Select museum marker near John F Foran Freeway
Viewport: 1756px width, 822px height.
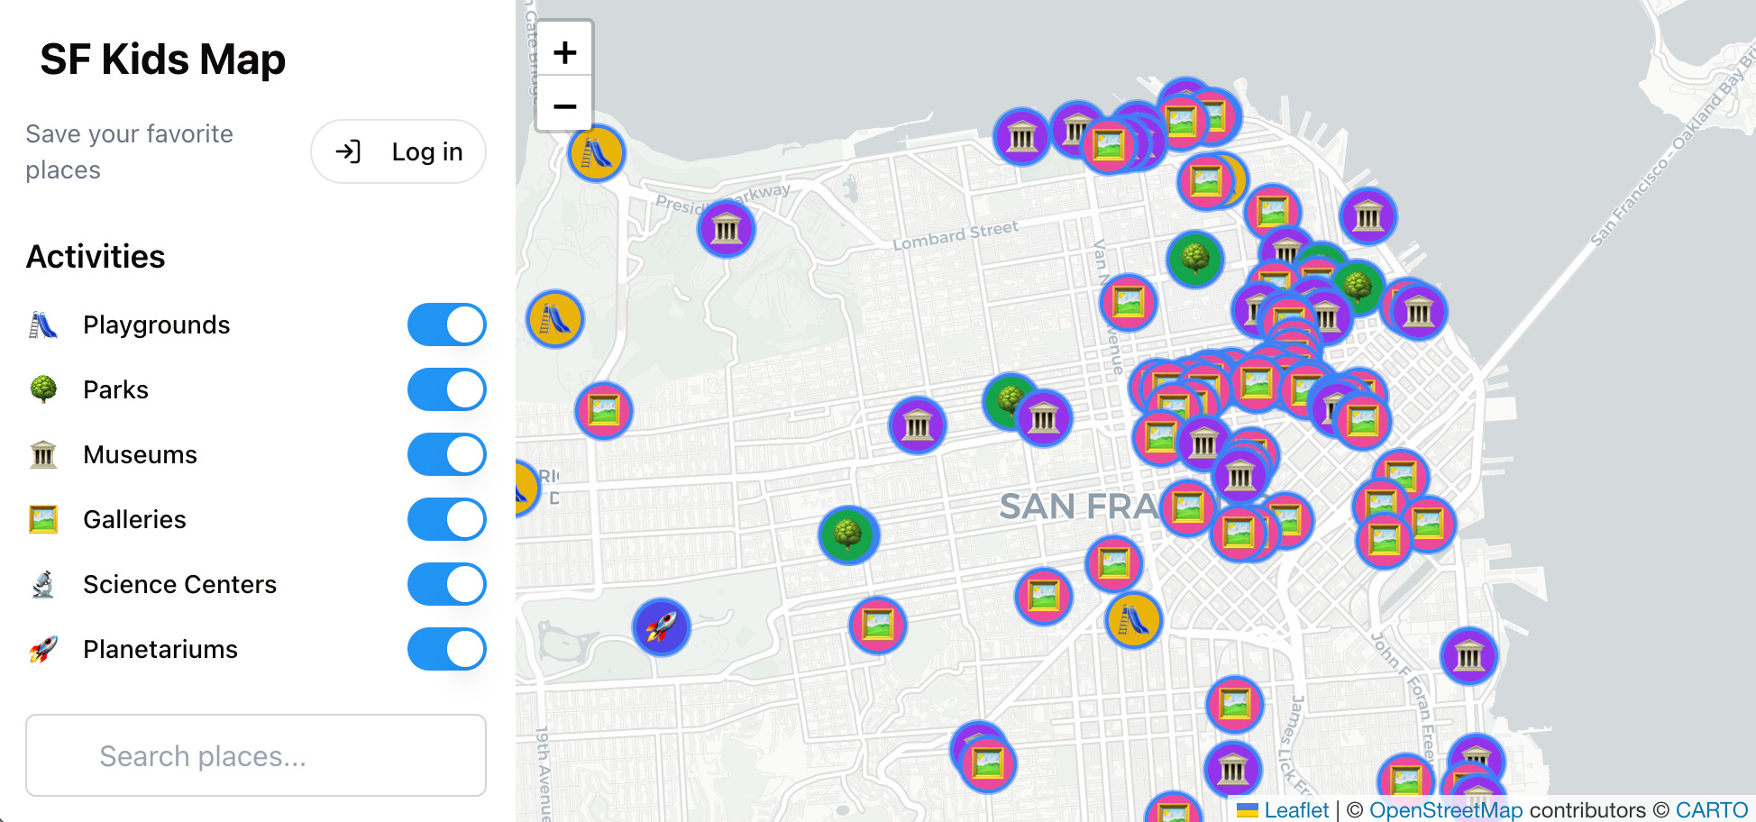coord(1469,655)
